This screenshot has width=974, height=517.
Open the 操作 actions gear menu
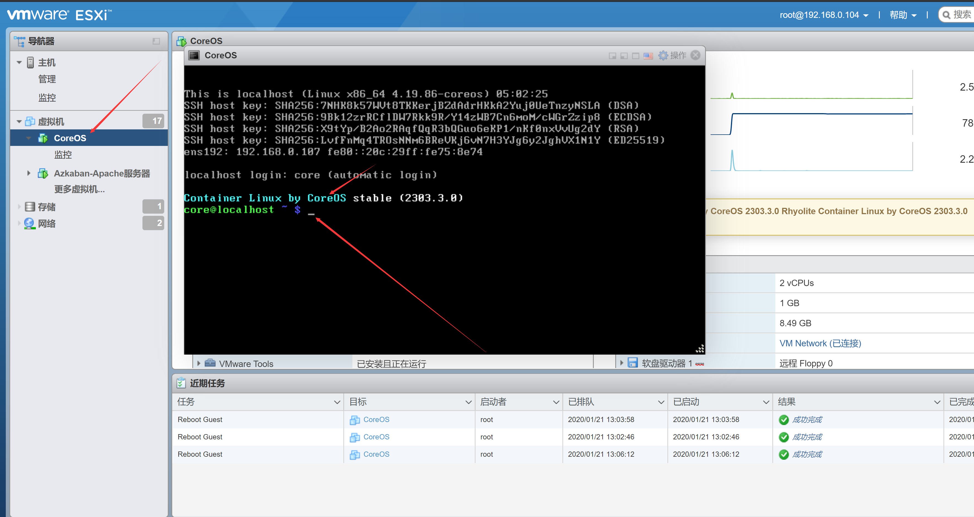tap(672, 56)
